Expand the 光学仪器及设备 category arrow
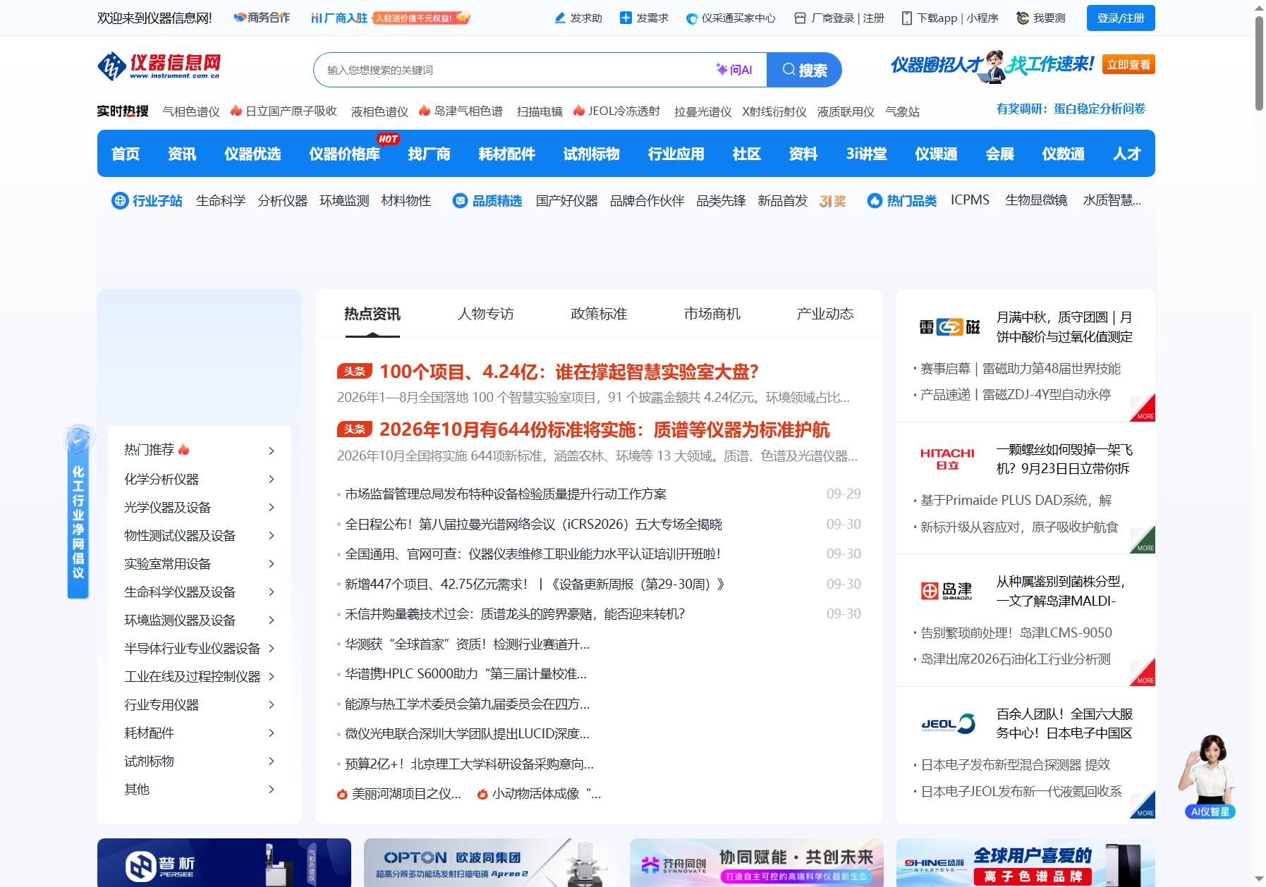Screen dimensions: 1266x887 (272, 508)
